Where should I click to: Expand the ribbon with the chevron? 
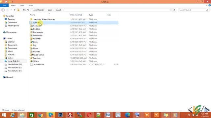206,5
